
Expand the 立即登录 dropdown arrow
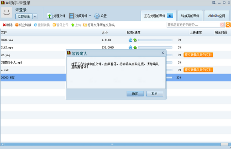pyautogui.click(x=35, y=17)
